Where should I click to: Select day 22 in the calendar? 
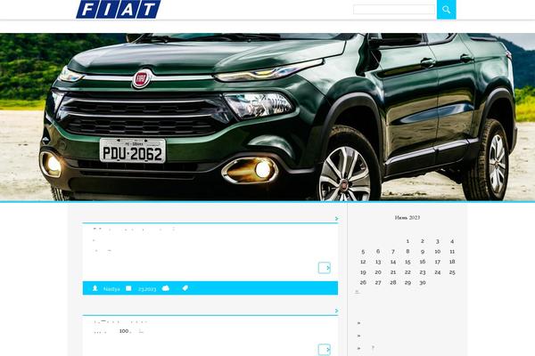(407, 272)
